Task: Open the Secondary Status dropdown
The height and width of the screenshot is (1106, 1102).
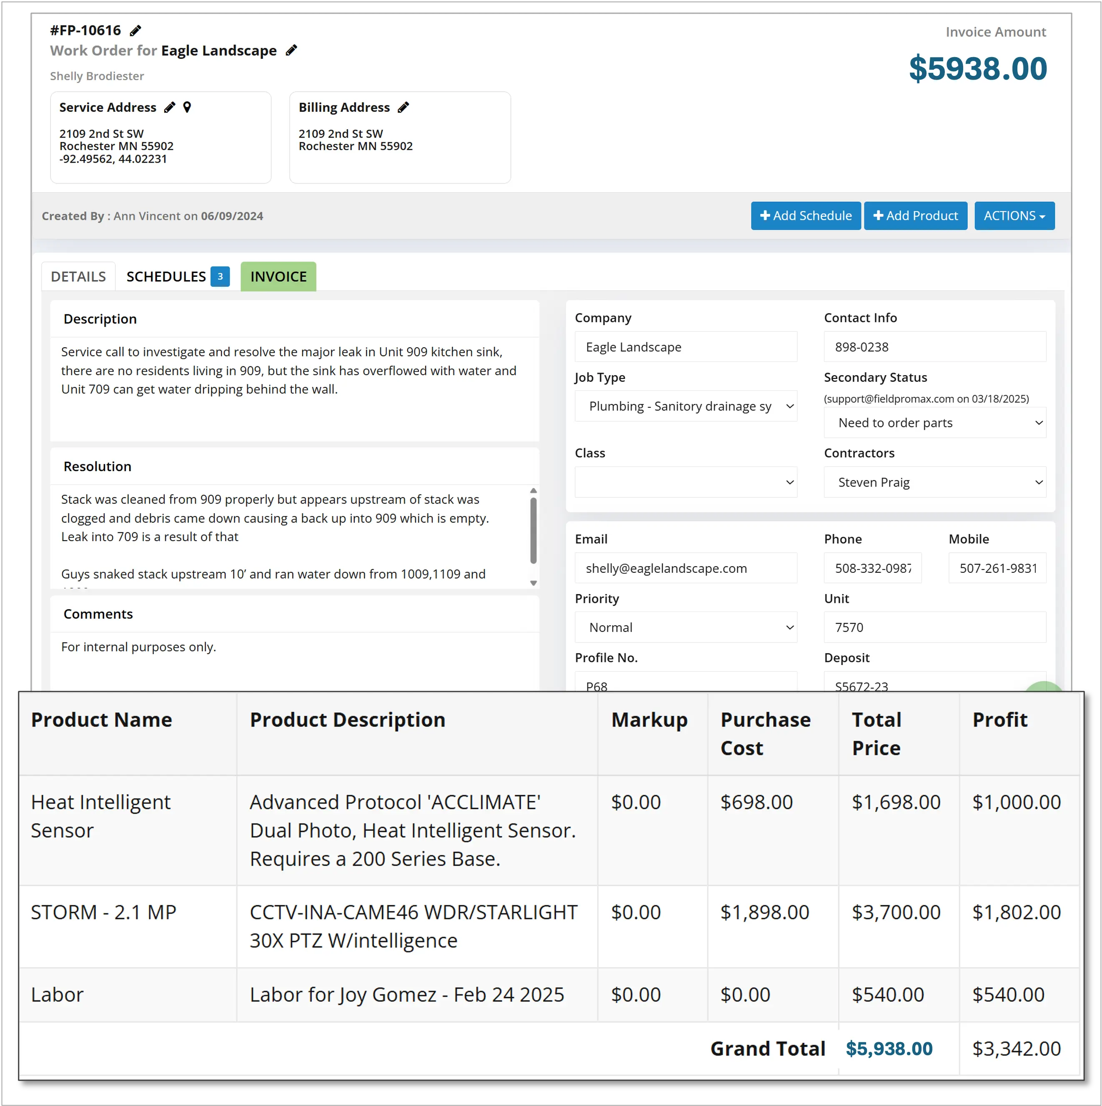Action: pyautogui.click(x=935, y=422)
